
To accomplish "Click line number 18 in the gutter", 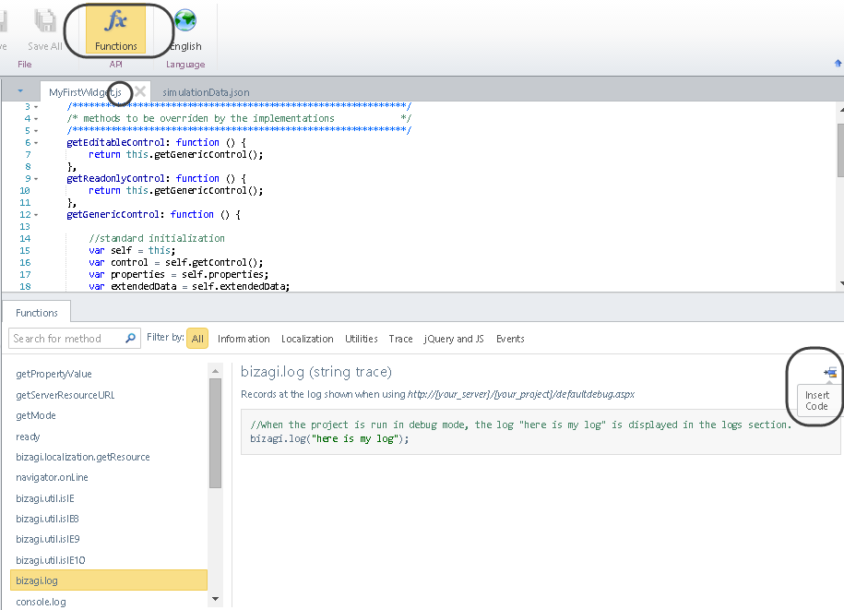I will click(x=25, y=286).
